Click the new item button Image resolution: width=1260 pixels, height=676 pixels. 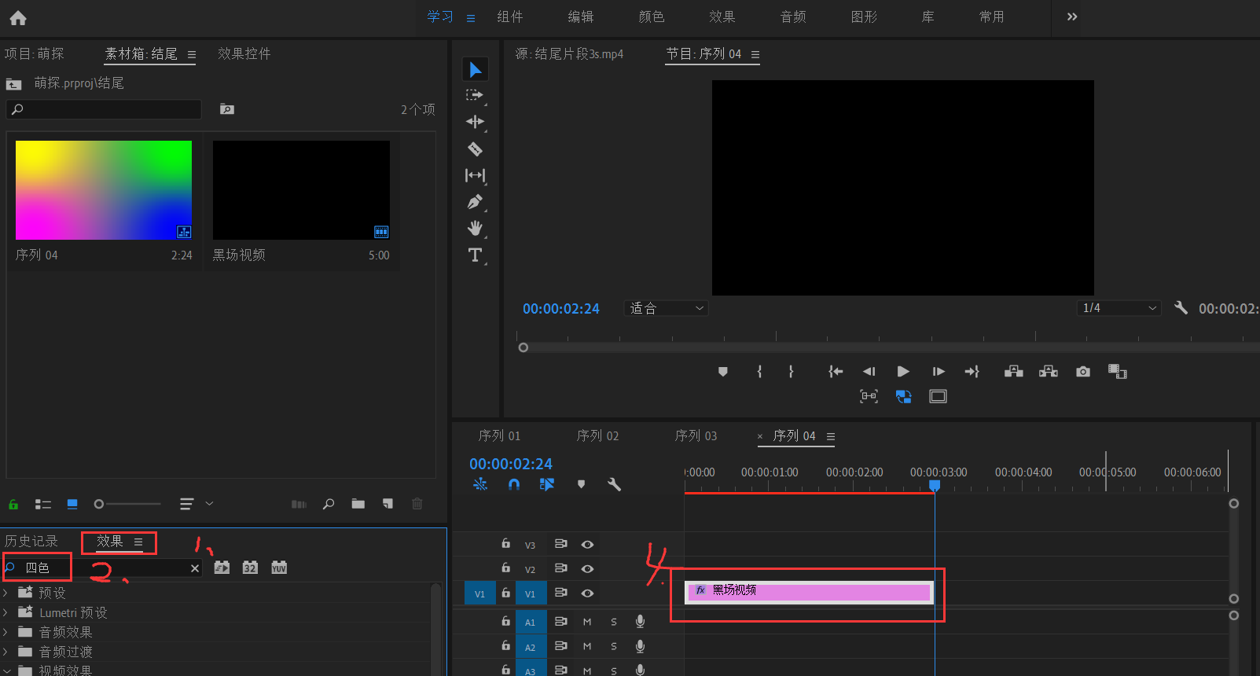pos(388,504)
